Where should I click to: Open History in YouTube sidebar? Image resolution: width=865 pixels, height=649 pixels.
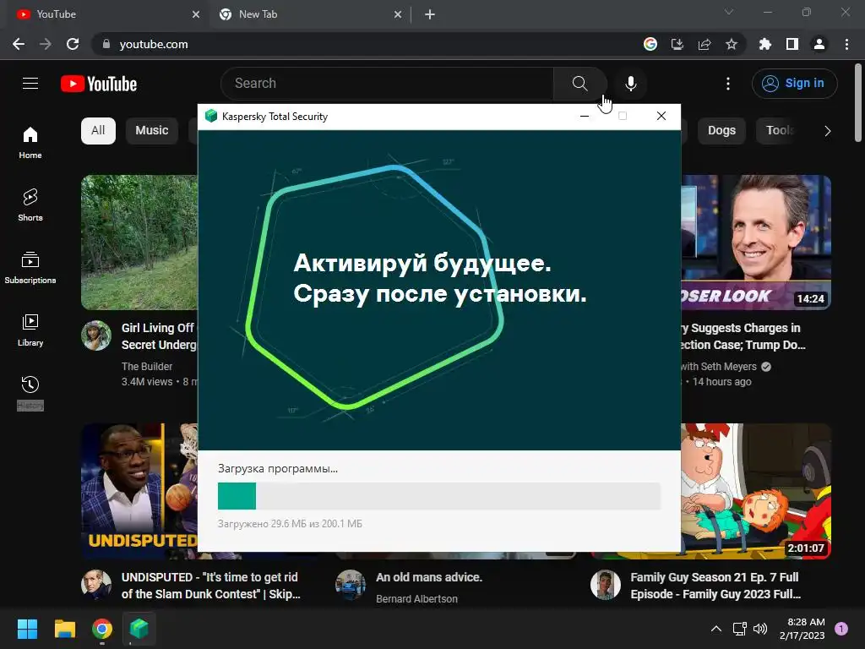(30, 392)
